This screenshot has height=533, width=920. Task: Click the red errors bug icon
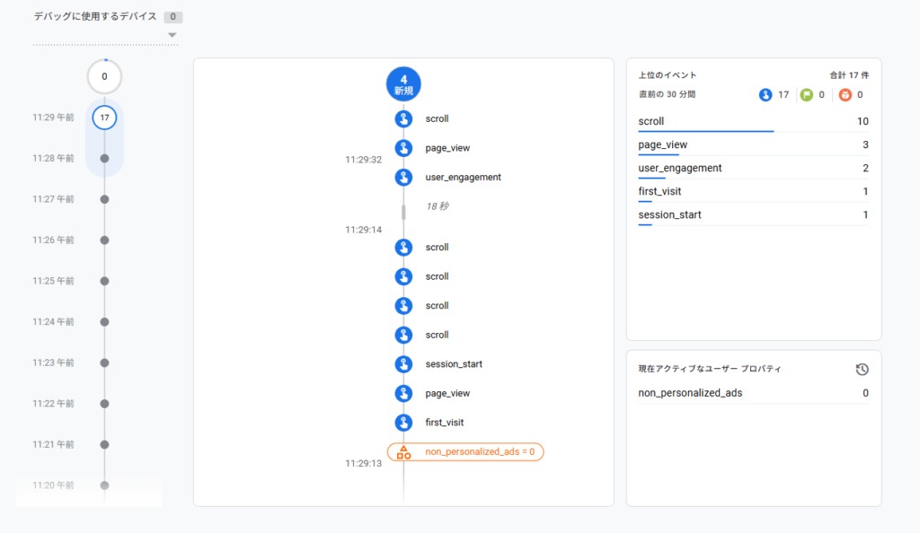point(845,94)
